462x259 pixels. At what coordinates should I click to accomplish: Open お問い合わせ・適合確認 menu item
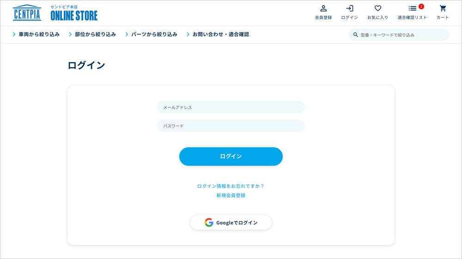(x=218, y=34)
